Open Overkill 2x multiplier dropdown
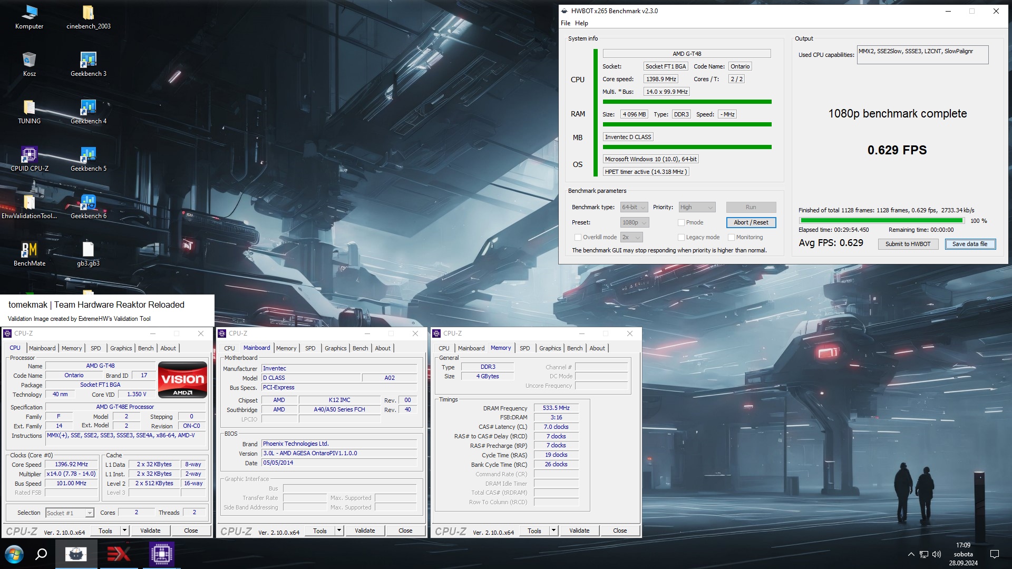 tap(631, 237)
